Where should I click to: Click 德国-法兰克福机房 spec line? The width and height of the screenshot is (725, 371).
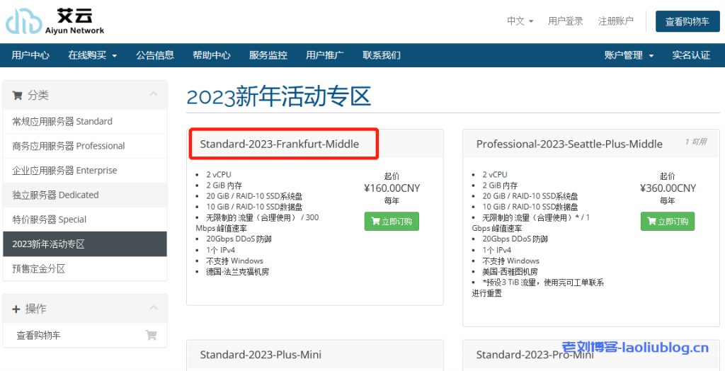[x=238, y=272]
